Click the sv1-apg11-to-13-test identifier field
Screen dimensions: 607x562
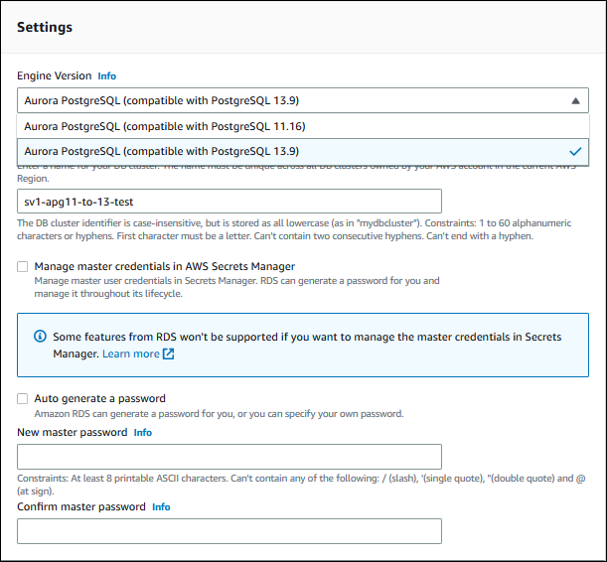tap(228, 202)
